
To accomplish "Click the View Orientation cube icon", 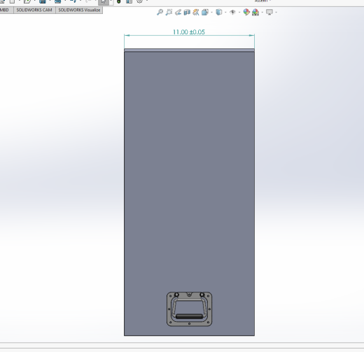I will coord(205,12).
